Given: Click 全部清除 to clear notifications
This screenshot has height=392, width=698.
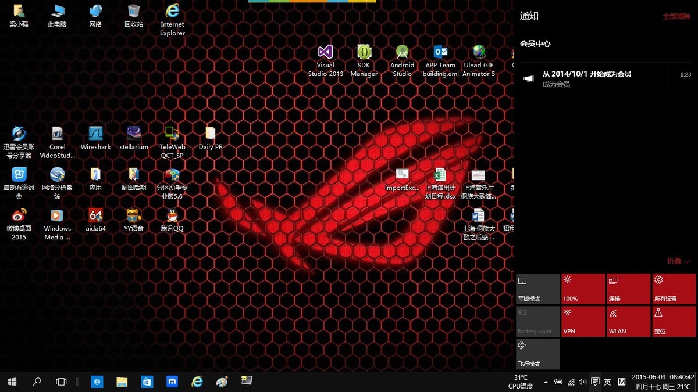Looking at the screenshot, I should point(676,16).
